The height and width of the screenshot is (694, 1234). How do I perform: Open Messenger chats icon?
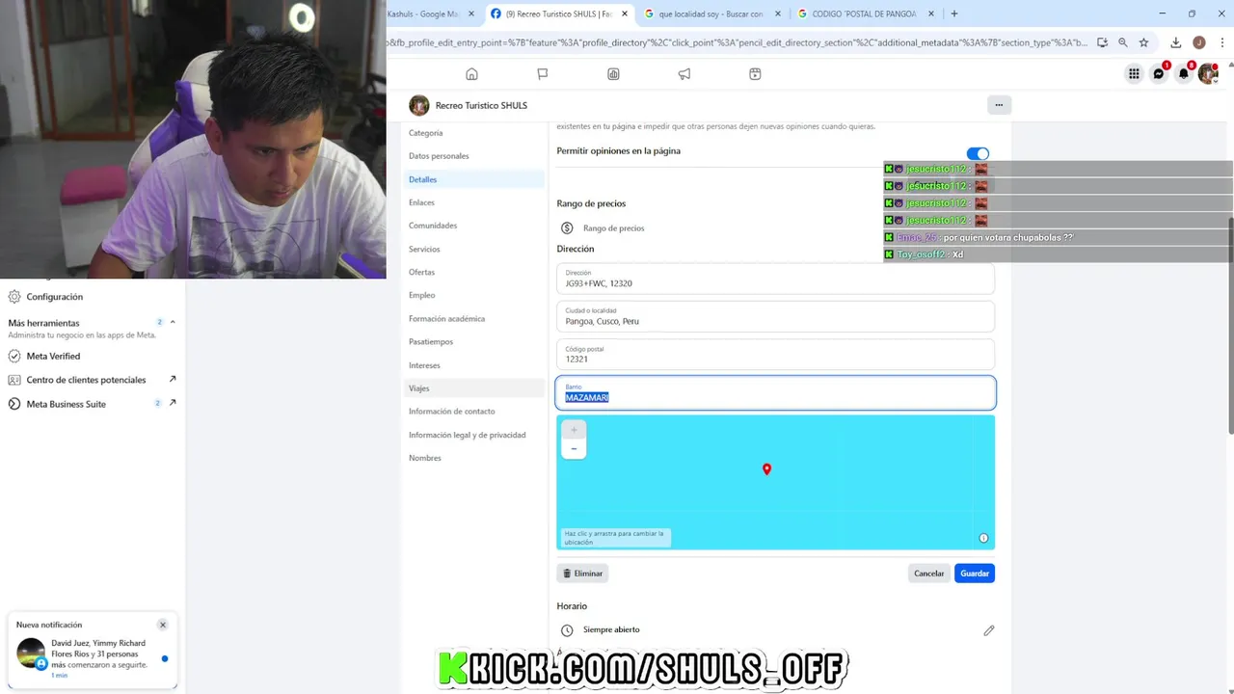(1159, 74)
